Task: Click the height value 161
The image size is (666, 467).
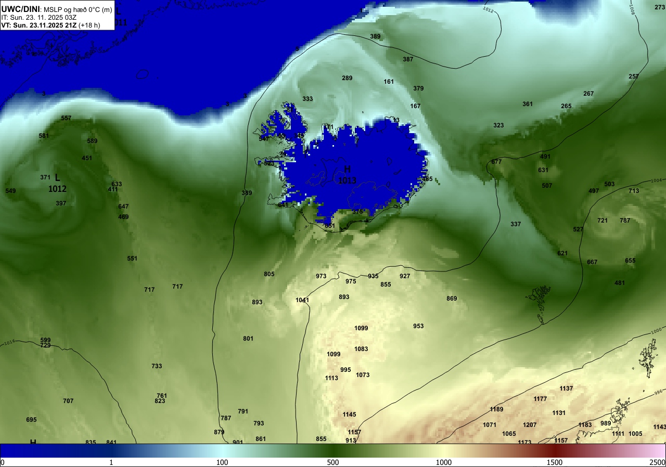Action: coord(389,82)
